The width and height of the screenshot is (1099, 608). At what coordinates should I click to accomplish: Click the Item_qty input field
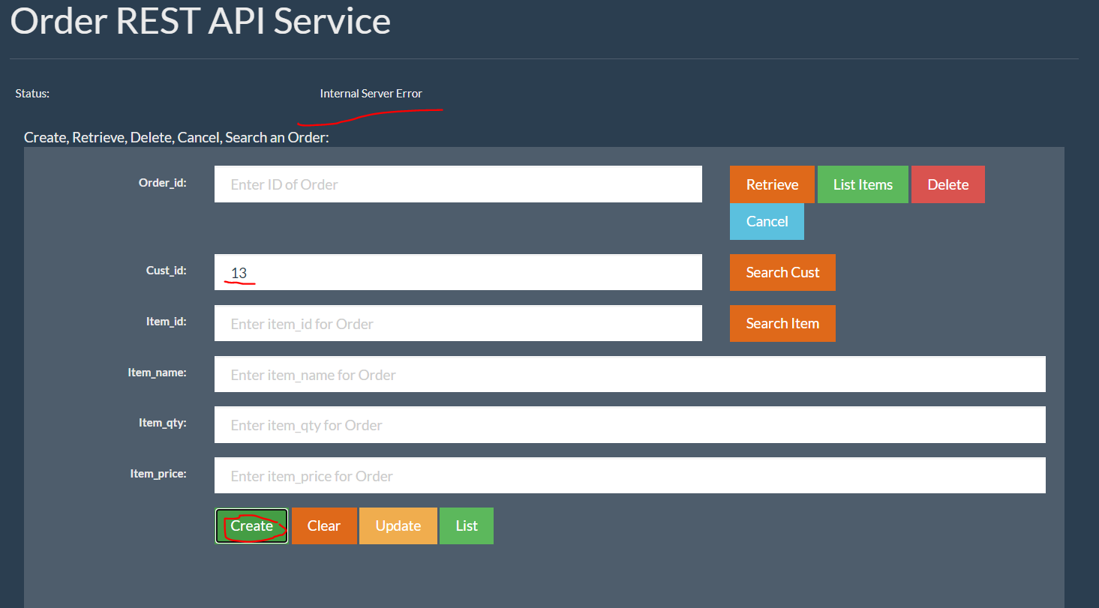pos(629,424)
